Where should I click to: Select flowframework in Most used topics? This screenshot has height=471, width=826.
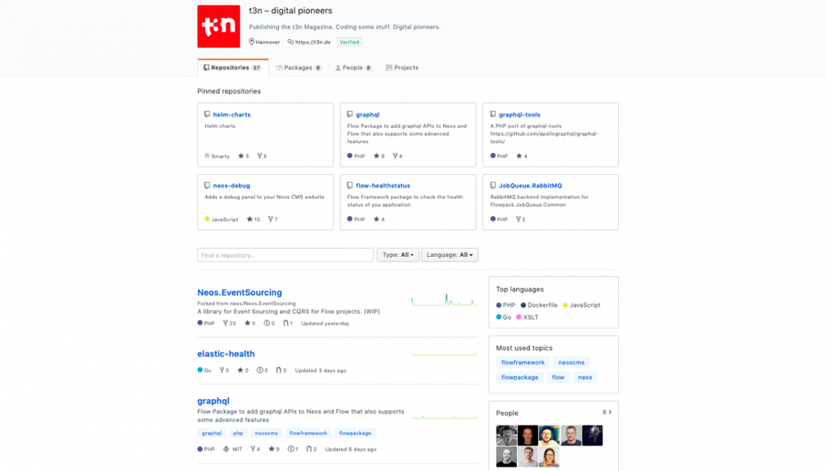pyautogui.click(x=522, y=363)
